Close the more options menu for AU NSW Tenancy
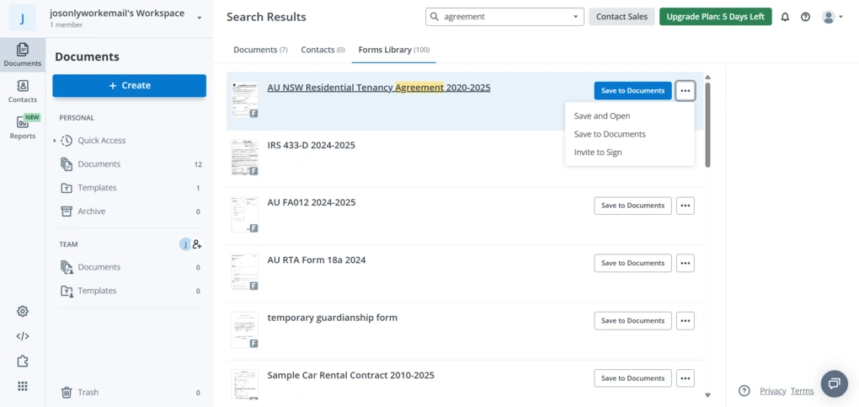Screen dimensions: 859x407 pyautogui.click(x=686, y=91)
